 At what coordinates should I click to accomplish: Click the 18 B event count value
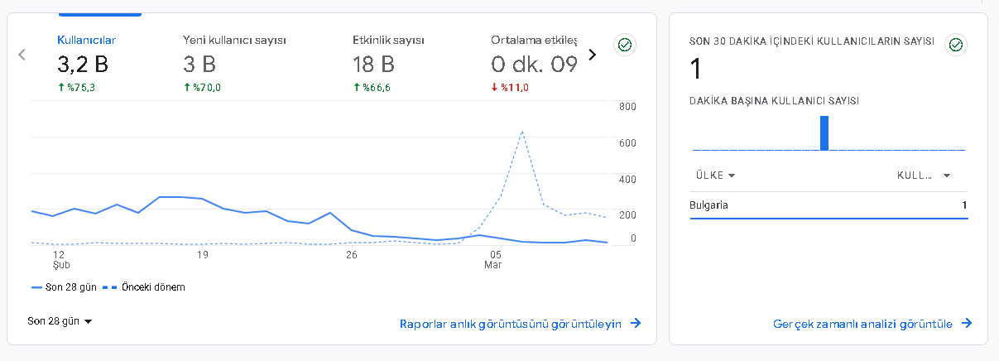click(x=373, y=65)
